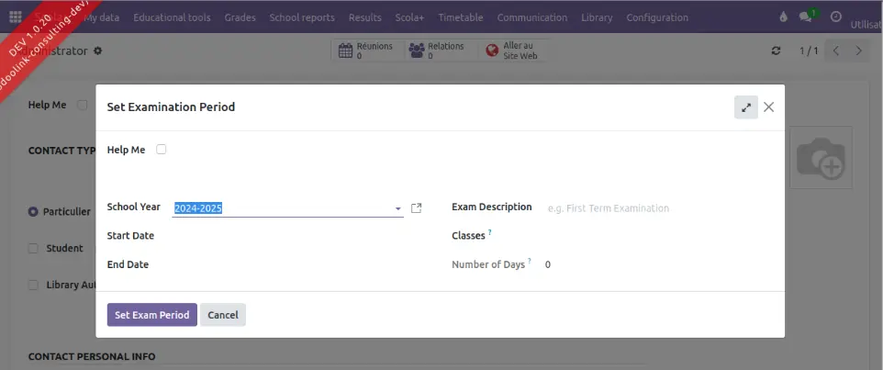Click the Set Exam Period button
The height and width of the screenshot is (370, 883).
pyautogui.click(x=151, y=315)
